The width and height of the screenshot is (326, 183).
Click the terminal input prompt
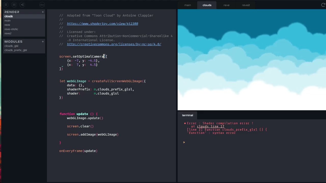[x=184, y=142]
